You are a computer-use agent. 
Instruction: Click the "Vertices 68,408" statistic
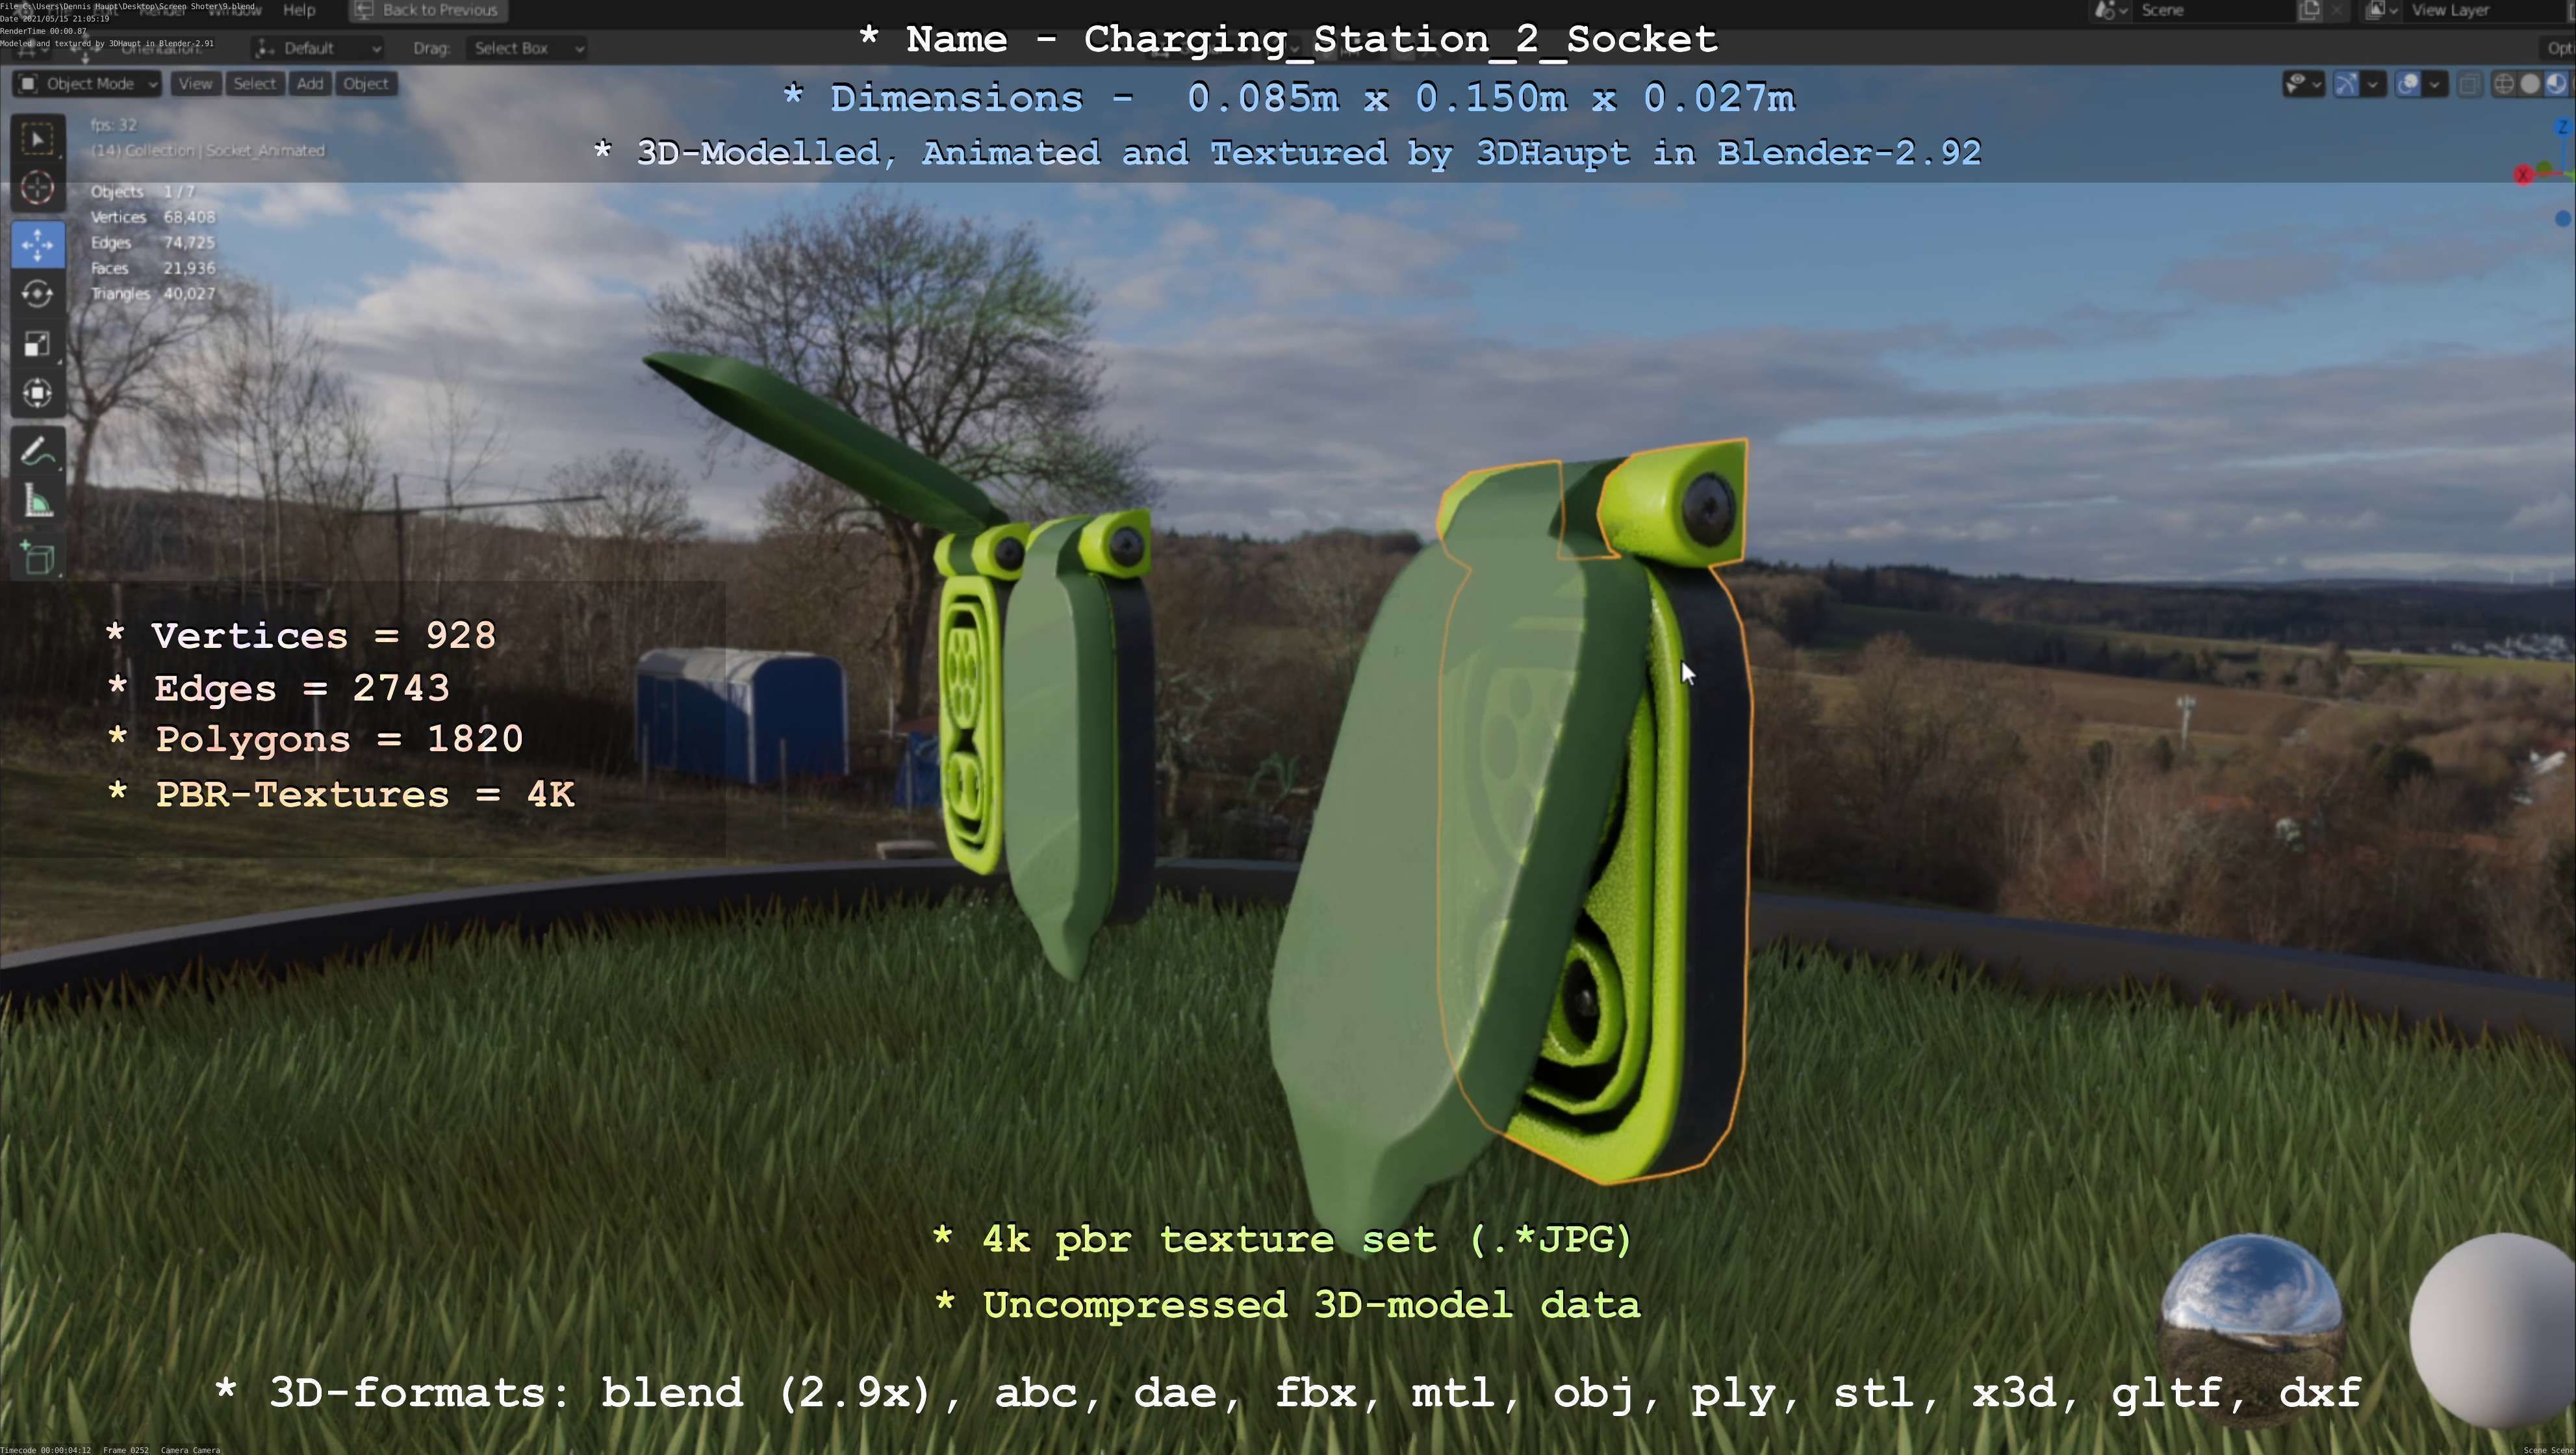153,217
